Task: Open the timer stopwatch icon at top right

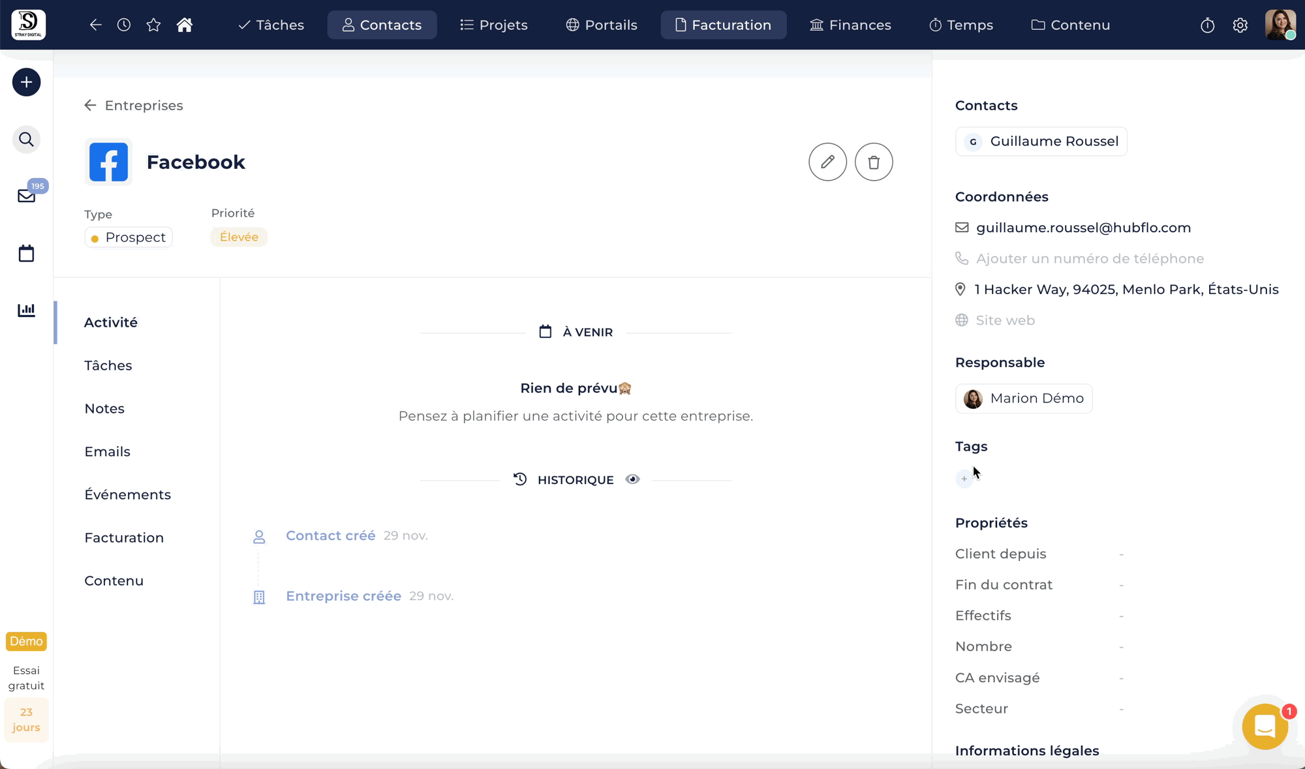Action: pos(1207,25)
